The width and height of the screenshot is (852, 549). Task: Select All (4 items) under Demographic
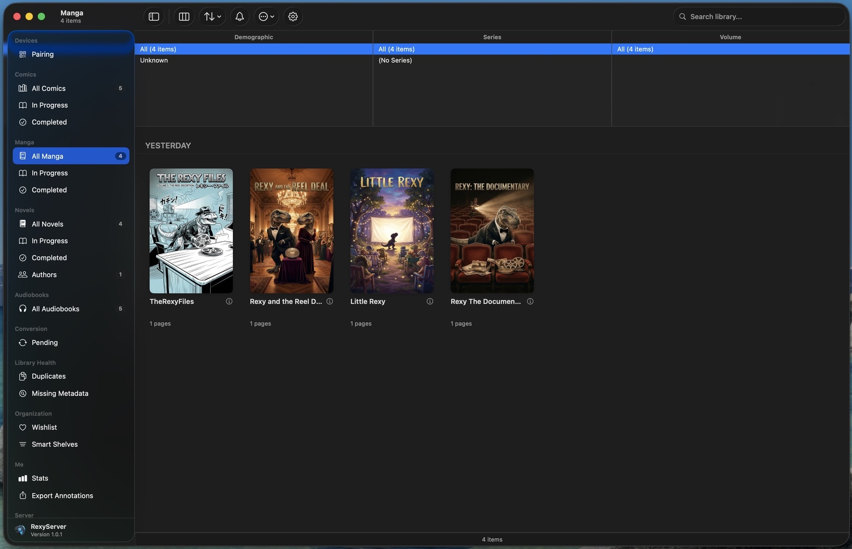(x=254, y=49)
